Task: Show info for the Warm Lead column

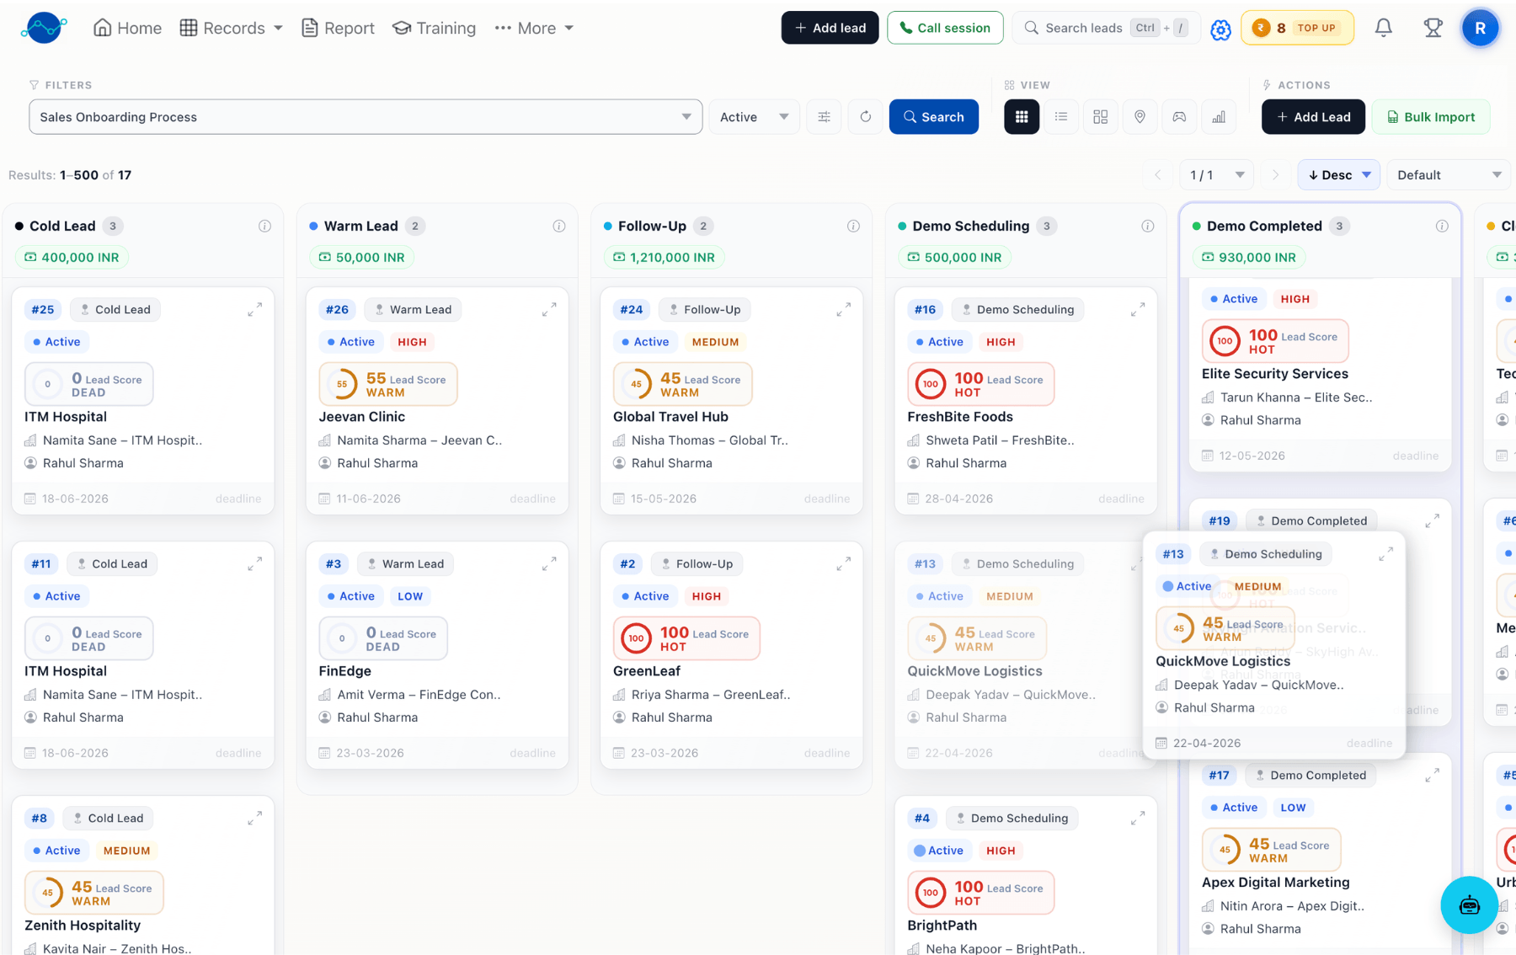Action: [558, 226]
